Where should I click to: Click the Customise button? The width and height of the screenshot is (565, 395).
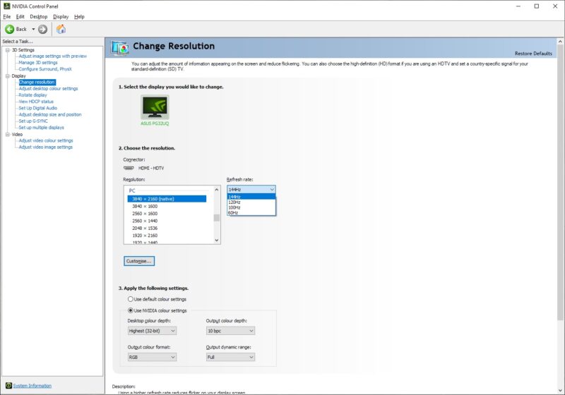139,261
